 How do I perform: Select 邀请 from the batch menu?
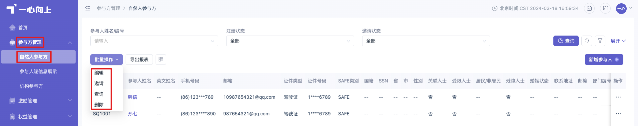pyautogui.click(x=99, y=83)
